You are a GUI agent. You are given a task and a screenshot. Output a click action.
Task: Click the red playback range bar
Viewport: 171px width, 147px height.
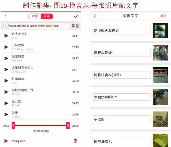click(x=41, y=126)
